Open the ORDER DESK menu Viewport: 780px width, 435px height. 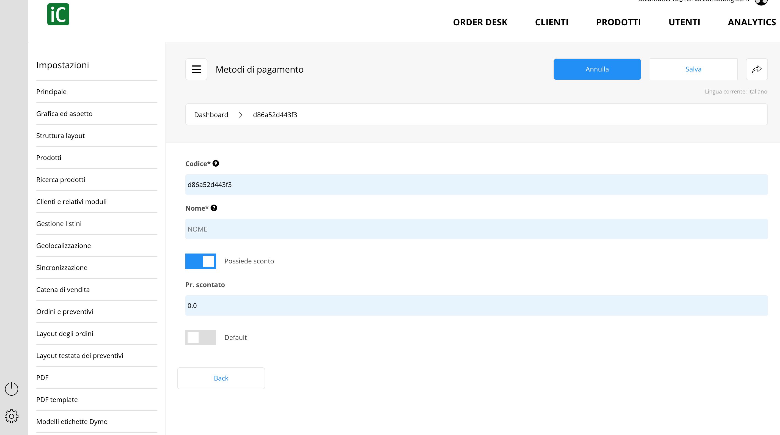point(480,22)
